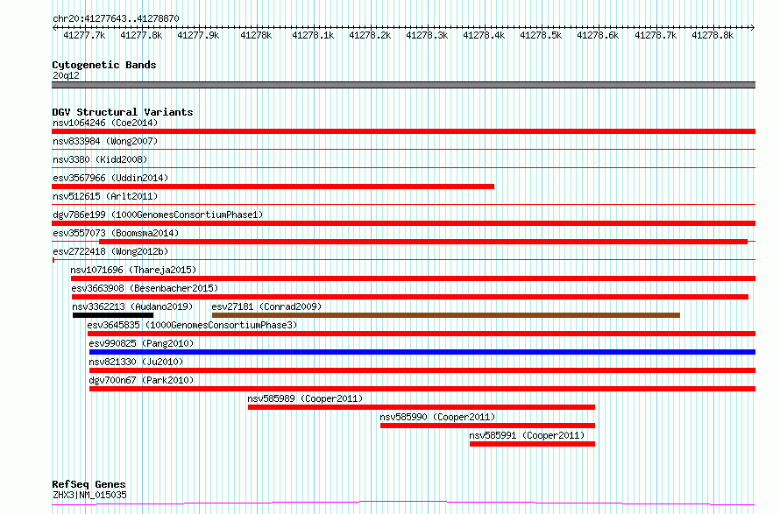Click nsv3362213 (Audano2019) label

click(132, 306)
